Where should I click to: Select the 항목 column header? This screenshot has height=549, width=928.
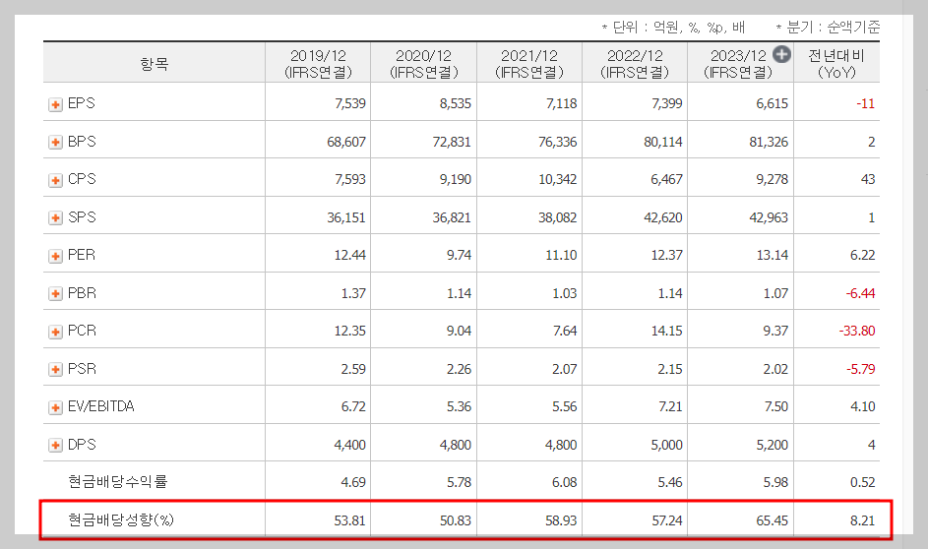[x=154, y=63]
